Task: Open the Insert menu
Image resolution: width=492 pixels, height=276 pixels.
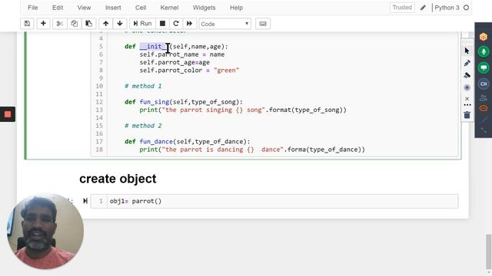Action: coord(113,8)
